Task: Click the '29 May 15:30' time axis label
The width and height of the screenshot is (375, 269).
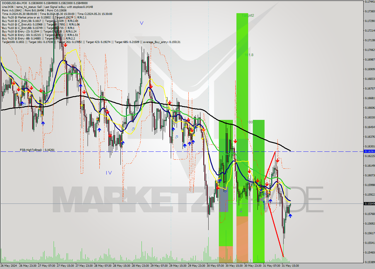Action: pos(177,266)
